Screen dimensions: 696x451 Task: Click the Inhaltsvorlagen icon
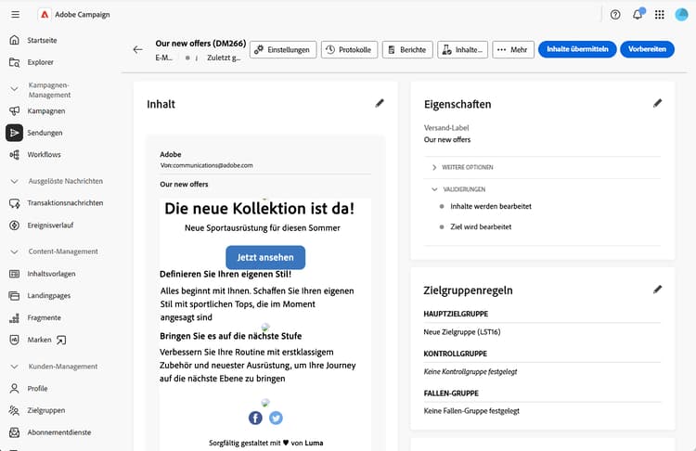click(14, 274)
